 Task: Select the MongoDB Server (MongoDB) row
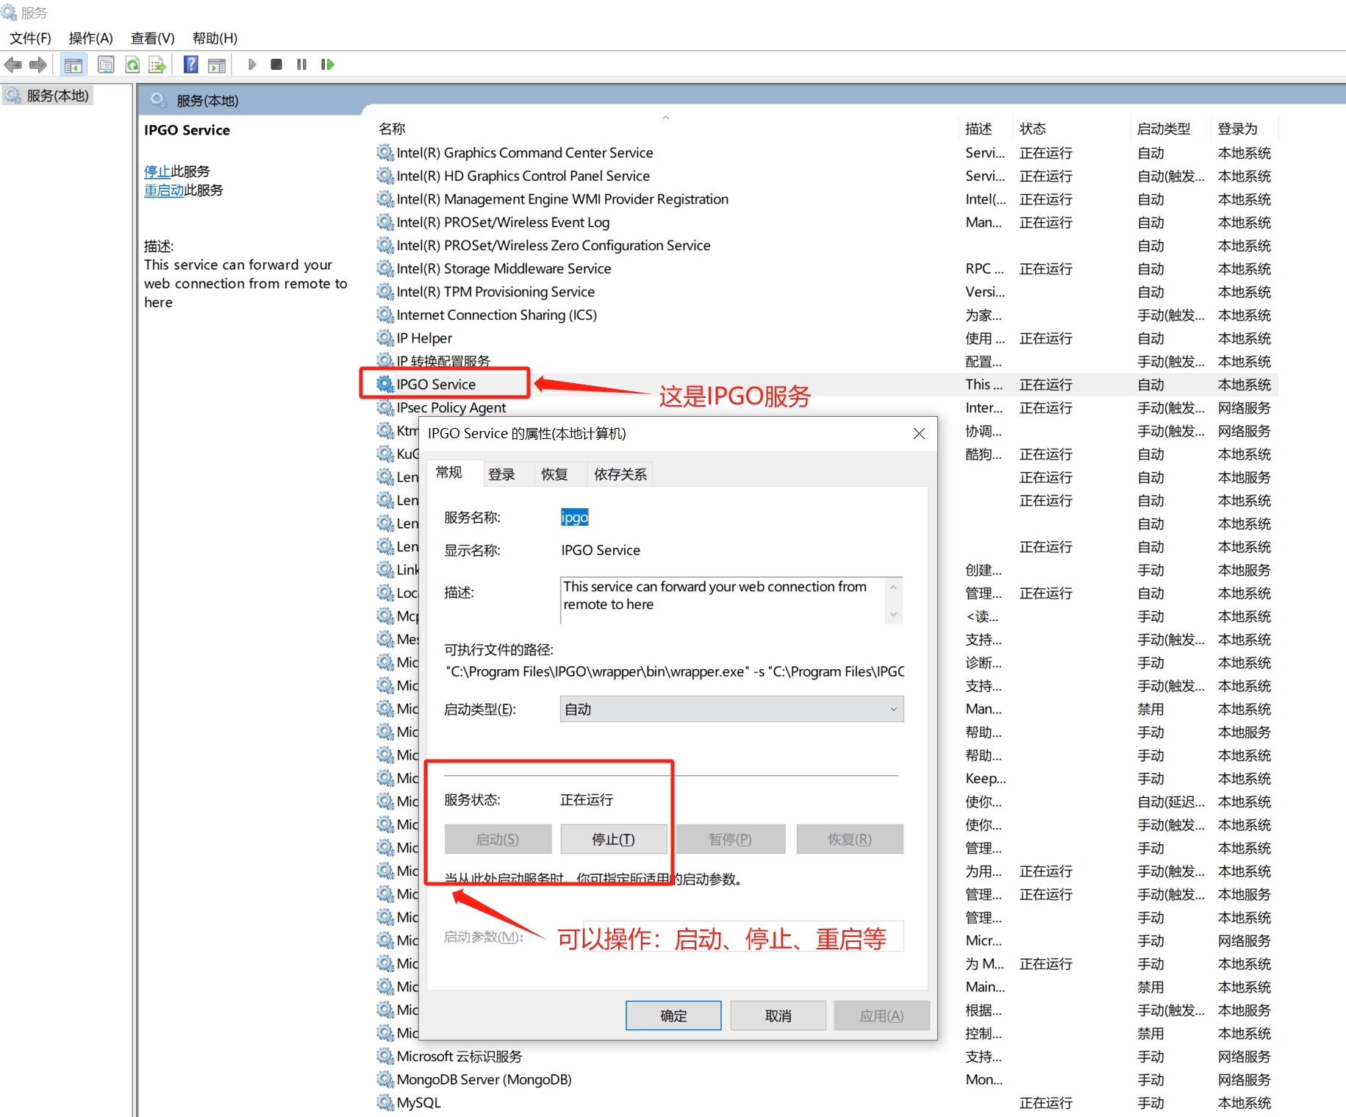[826, 1079]
